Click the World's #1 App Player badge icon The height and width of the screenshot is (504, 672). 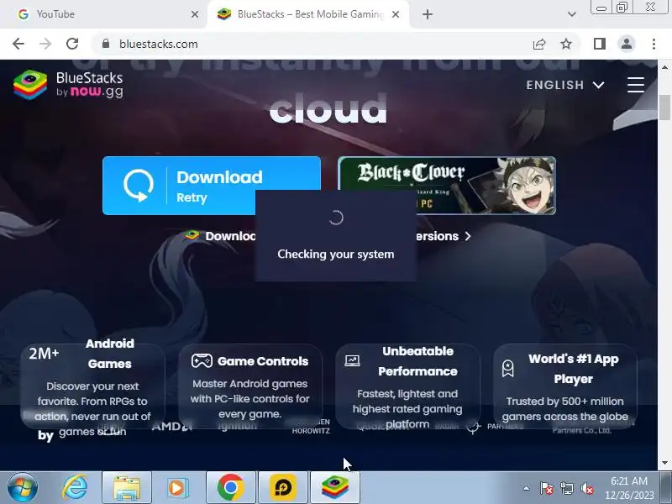(x=508, y=369)
